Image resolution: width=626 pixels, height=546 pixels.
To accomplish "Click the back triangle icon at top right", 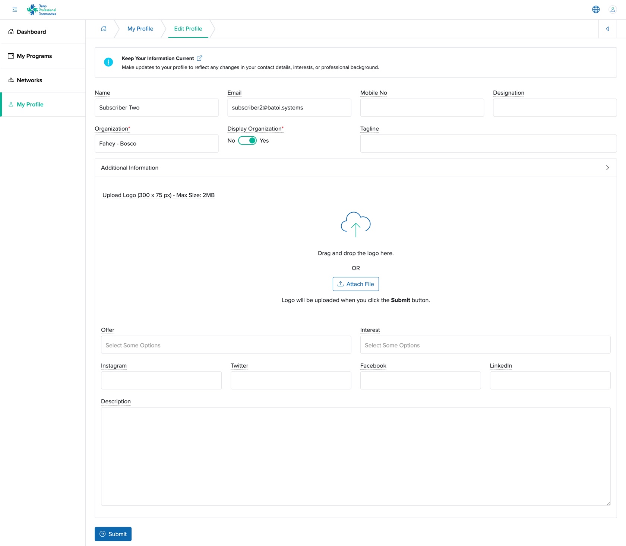I will click(607, 29).
